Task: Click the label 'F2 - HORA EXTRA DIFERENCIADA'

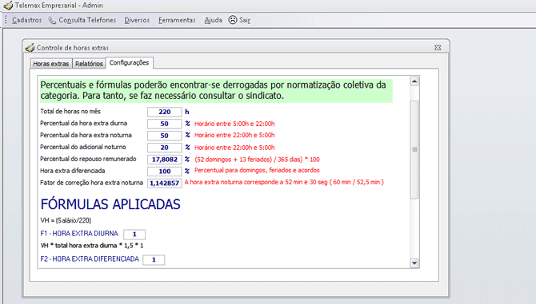Action: (x=90, y=259)
